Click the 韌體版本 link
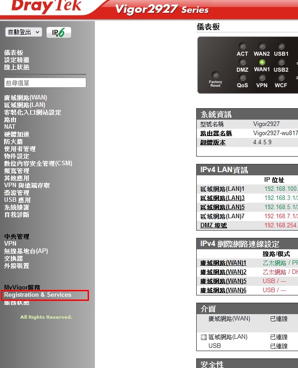The image size is (298, 368). [213, 142]
